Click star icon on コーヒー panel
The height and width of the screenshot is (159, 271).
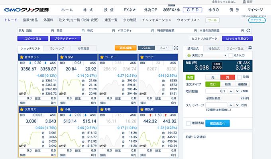[x=102, y=57]
